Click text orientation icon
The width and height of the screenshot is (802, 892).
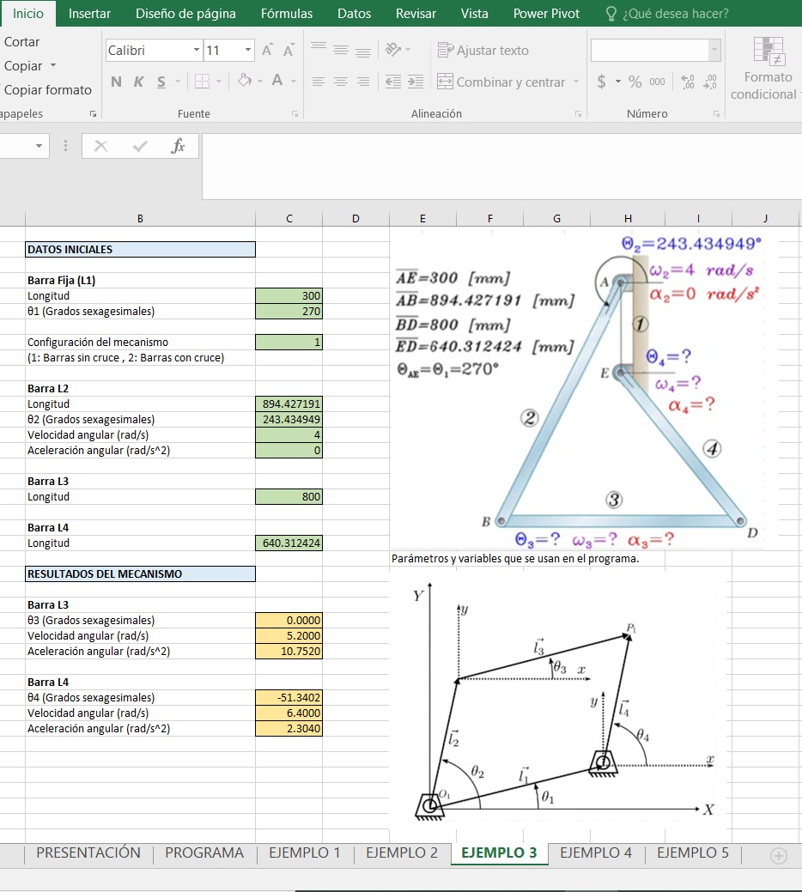click(393, 50)
